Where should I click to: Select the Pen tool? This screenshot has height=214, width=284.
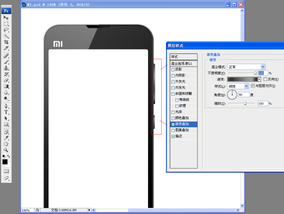pos(6,106)
